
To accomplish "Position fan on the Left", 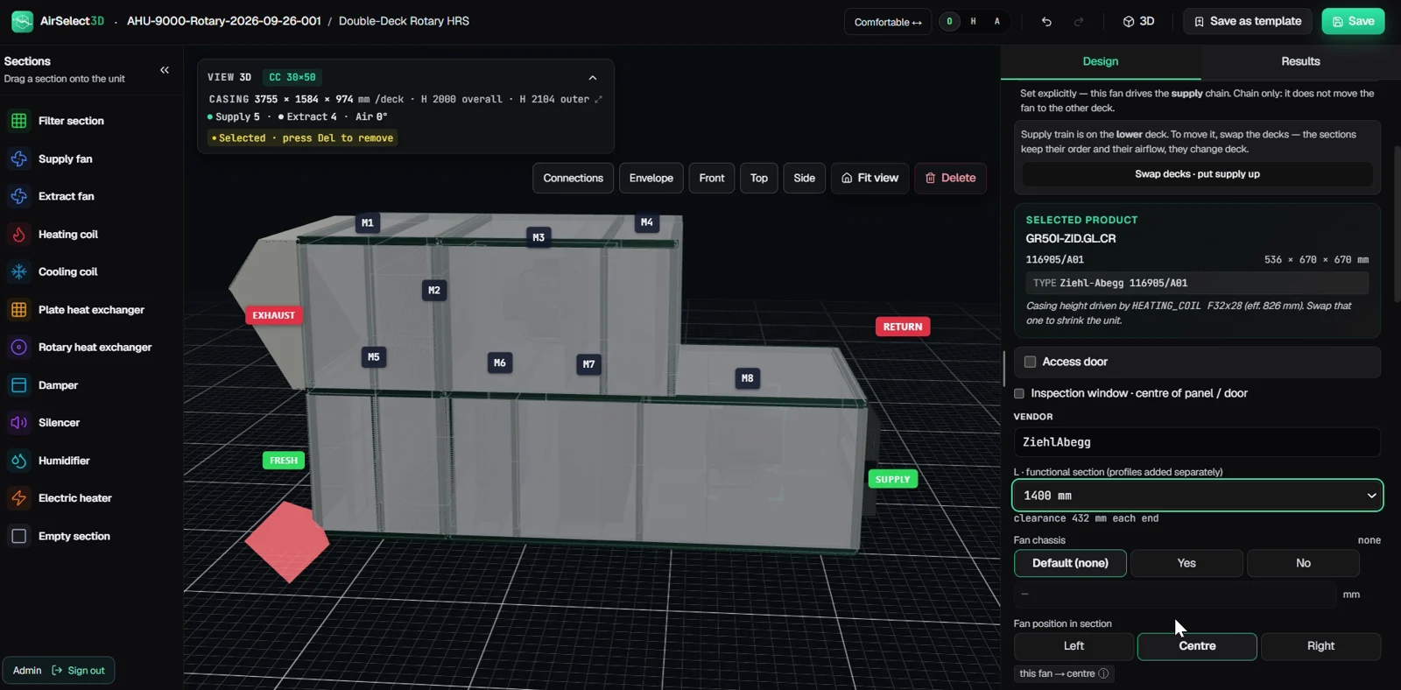I will tap(1074, 646).
